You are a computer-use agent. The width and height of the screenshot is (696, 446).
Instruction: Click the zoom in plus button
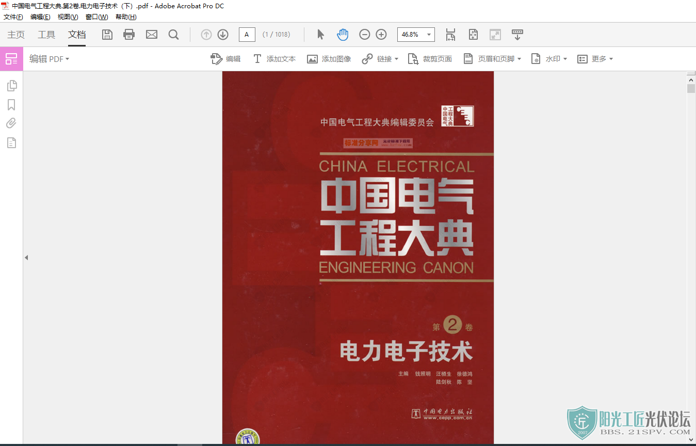point(381,35)
